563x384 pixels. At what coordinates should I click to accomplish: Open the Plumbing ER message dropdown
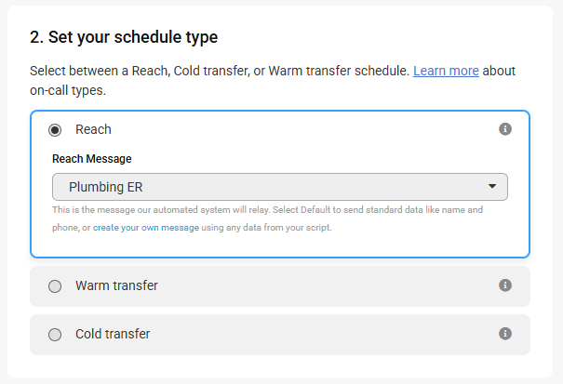280,187
